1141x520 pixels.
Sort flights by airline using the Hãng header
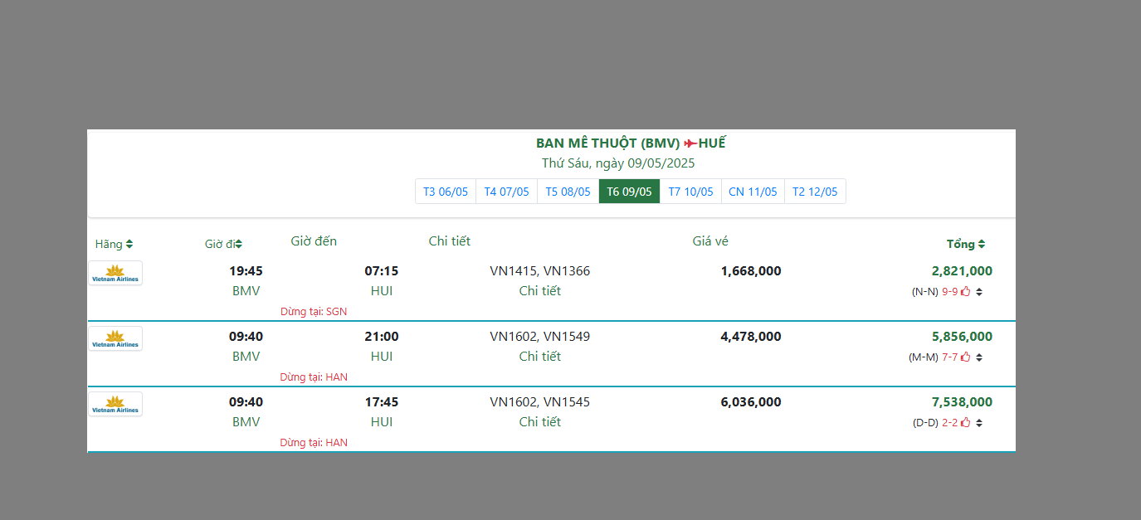pyautogui.click(x=114, y=244)
